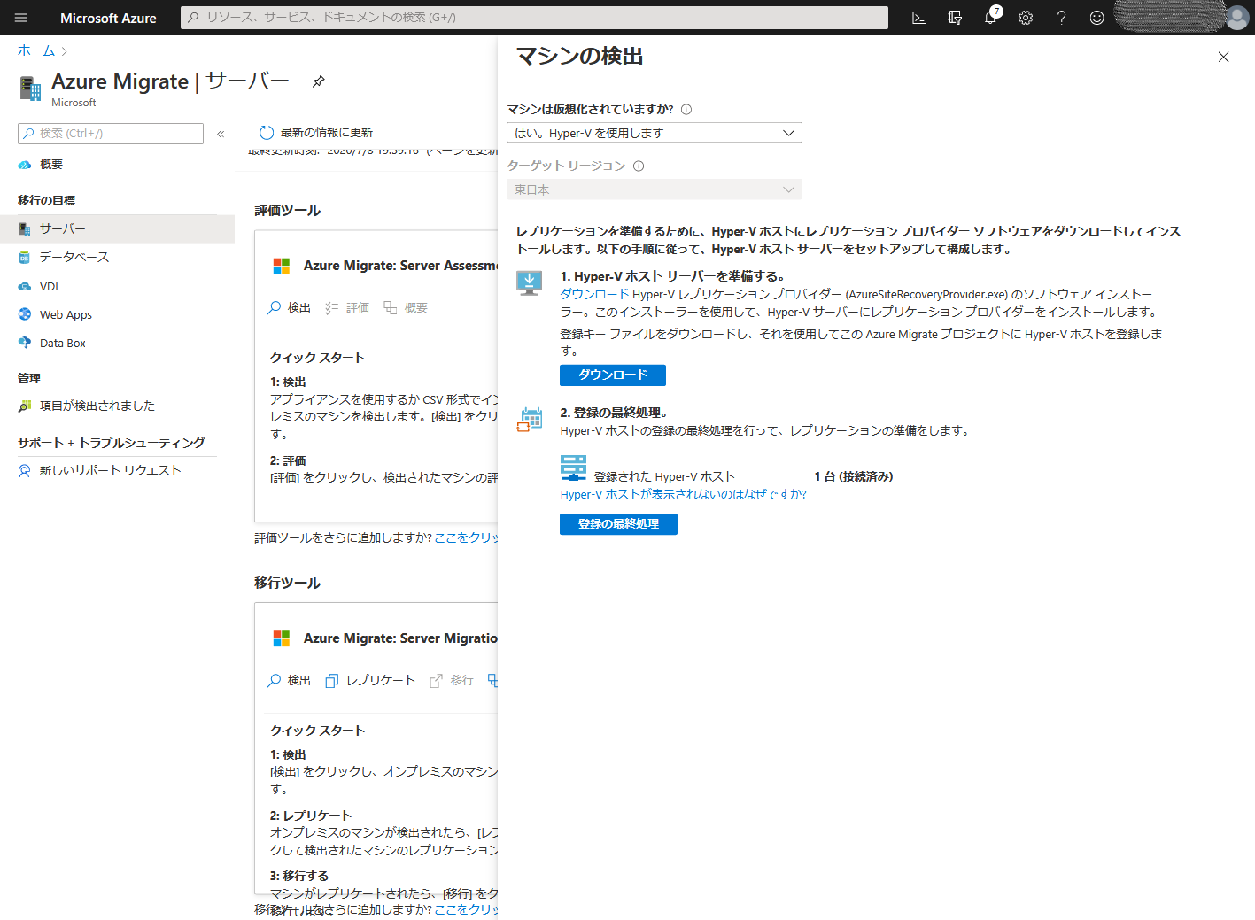Screen dimensions: 1255x920
Task: Click サーバー icon in left menu
Action: 25,229
